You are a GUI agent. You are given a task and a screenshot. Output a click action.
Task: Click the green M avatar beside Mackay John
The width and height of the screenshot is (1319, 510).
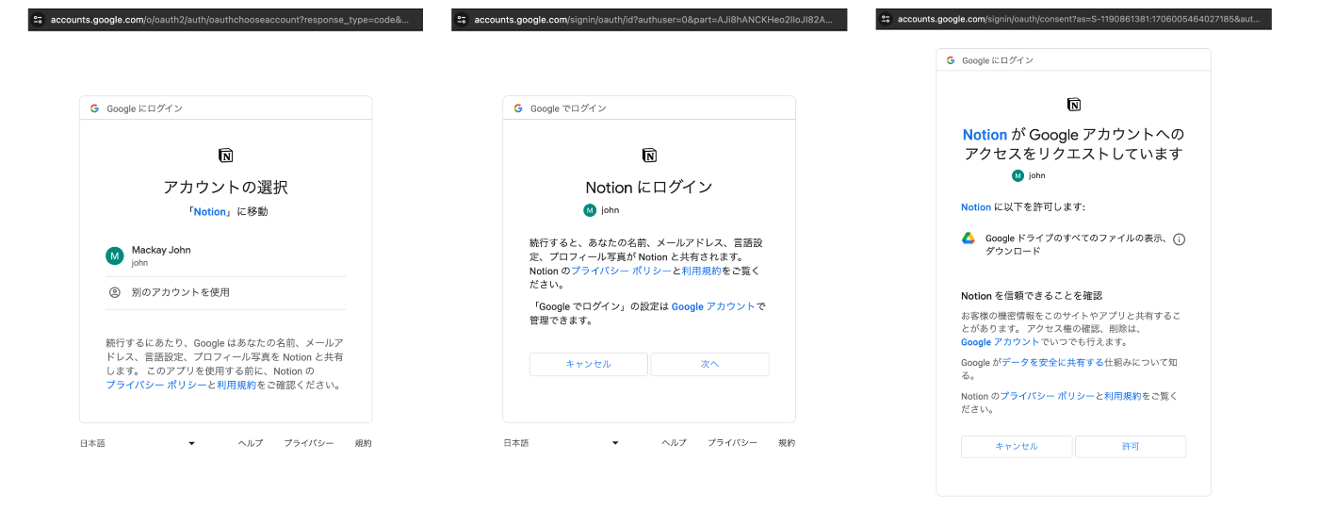115,255
